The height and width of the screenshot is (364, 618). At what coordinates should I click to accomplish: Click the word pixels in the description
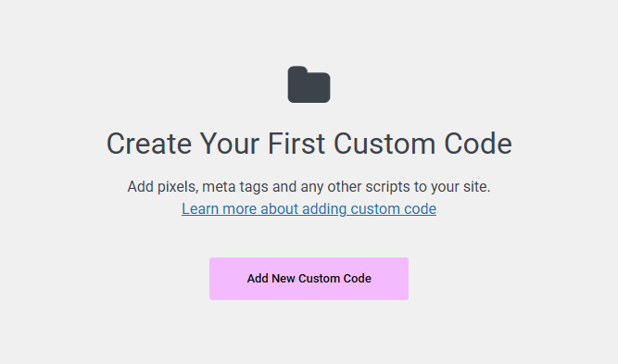tap(177, 187)
